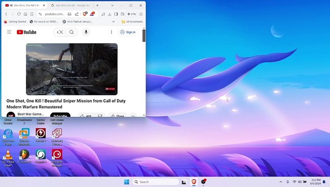Image resolution: width=330 pixels, height=187 pixels.
Task: Reload the YouTube page
Action: pos(19,14)
